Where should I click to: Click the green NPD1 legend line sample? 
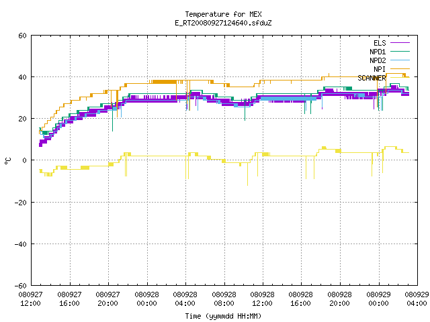click(400, 51)
